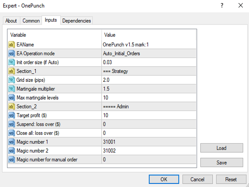Click the double icon beside Init order size

tap(12, 62)
